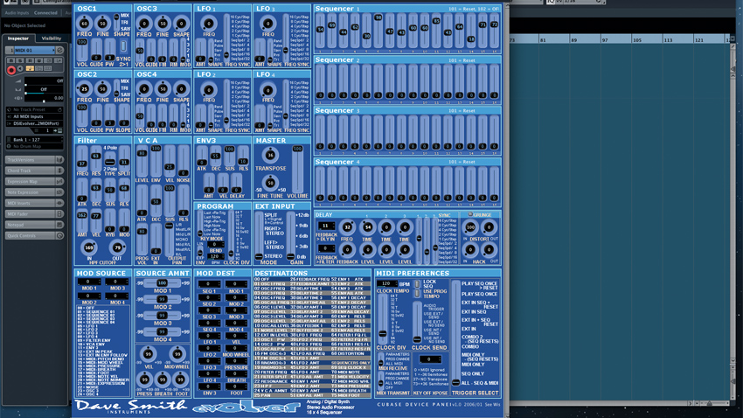
Task: Click the Grunge DISTORT knob
Action: tap(470, 227)
